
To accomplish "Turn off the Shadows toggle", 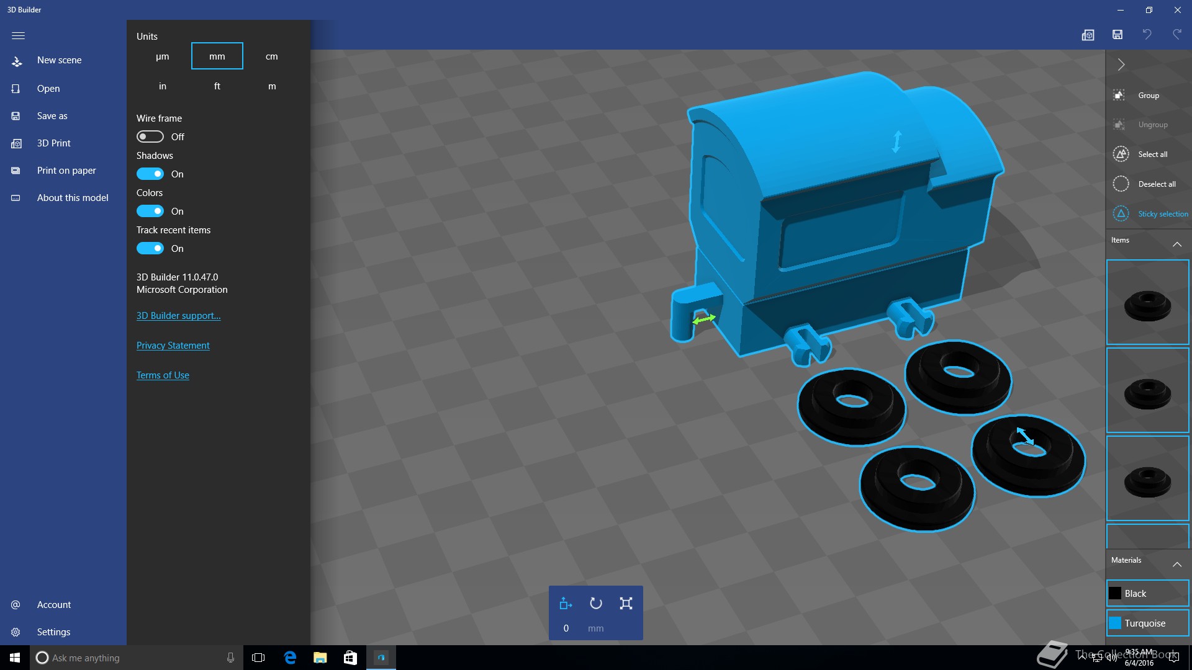I will pyautogui.click(x=150, y=174).
